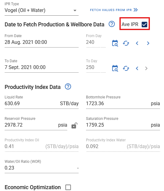Edit the Bottomhole Pressure field
Viewport: 164px width, 191px height.
pyautogui.click(x=123, y=104)
